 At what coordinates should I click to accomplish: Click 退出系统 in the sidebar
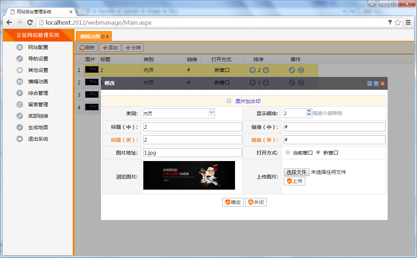(38, 139)
